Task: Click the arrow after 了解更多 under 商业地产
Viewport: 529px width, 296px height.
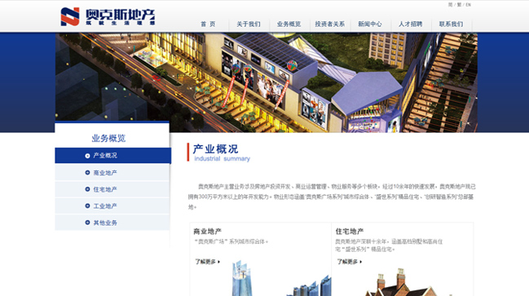Action: click(219, 262)
